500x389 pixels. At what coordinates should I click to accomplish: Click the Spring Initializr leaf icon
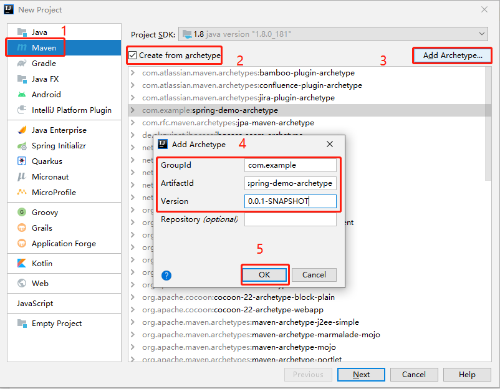click(22, 146)
